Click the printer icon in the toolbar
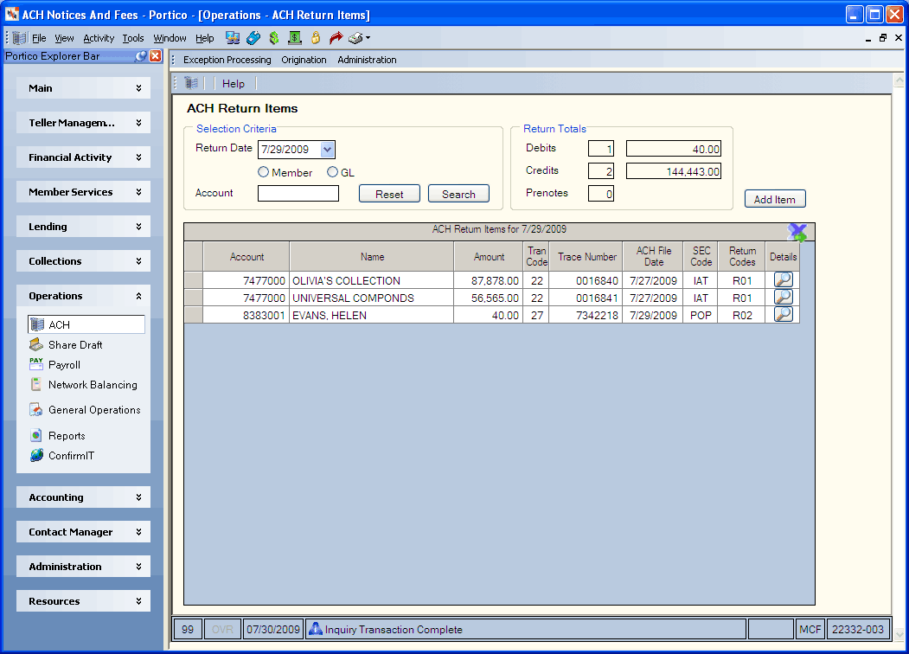The height and width of the screenshot is (654, 909). click(x=355, y=38)
